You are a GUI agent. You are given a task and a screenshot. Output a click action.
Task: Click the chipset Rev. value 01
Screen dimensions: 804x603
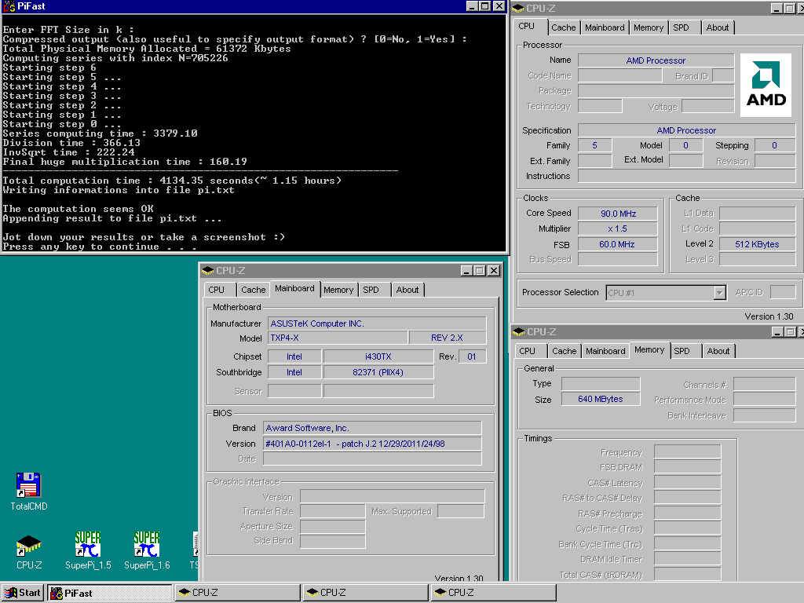click(472, 356)
